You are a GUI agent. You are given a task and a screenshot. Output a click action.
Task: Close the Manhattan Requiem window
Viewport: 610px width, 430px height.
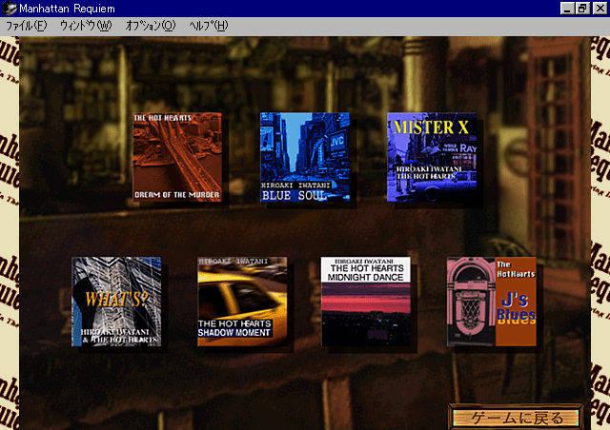[599, 8]
